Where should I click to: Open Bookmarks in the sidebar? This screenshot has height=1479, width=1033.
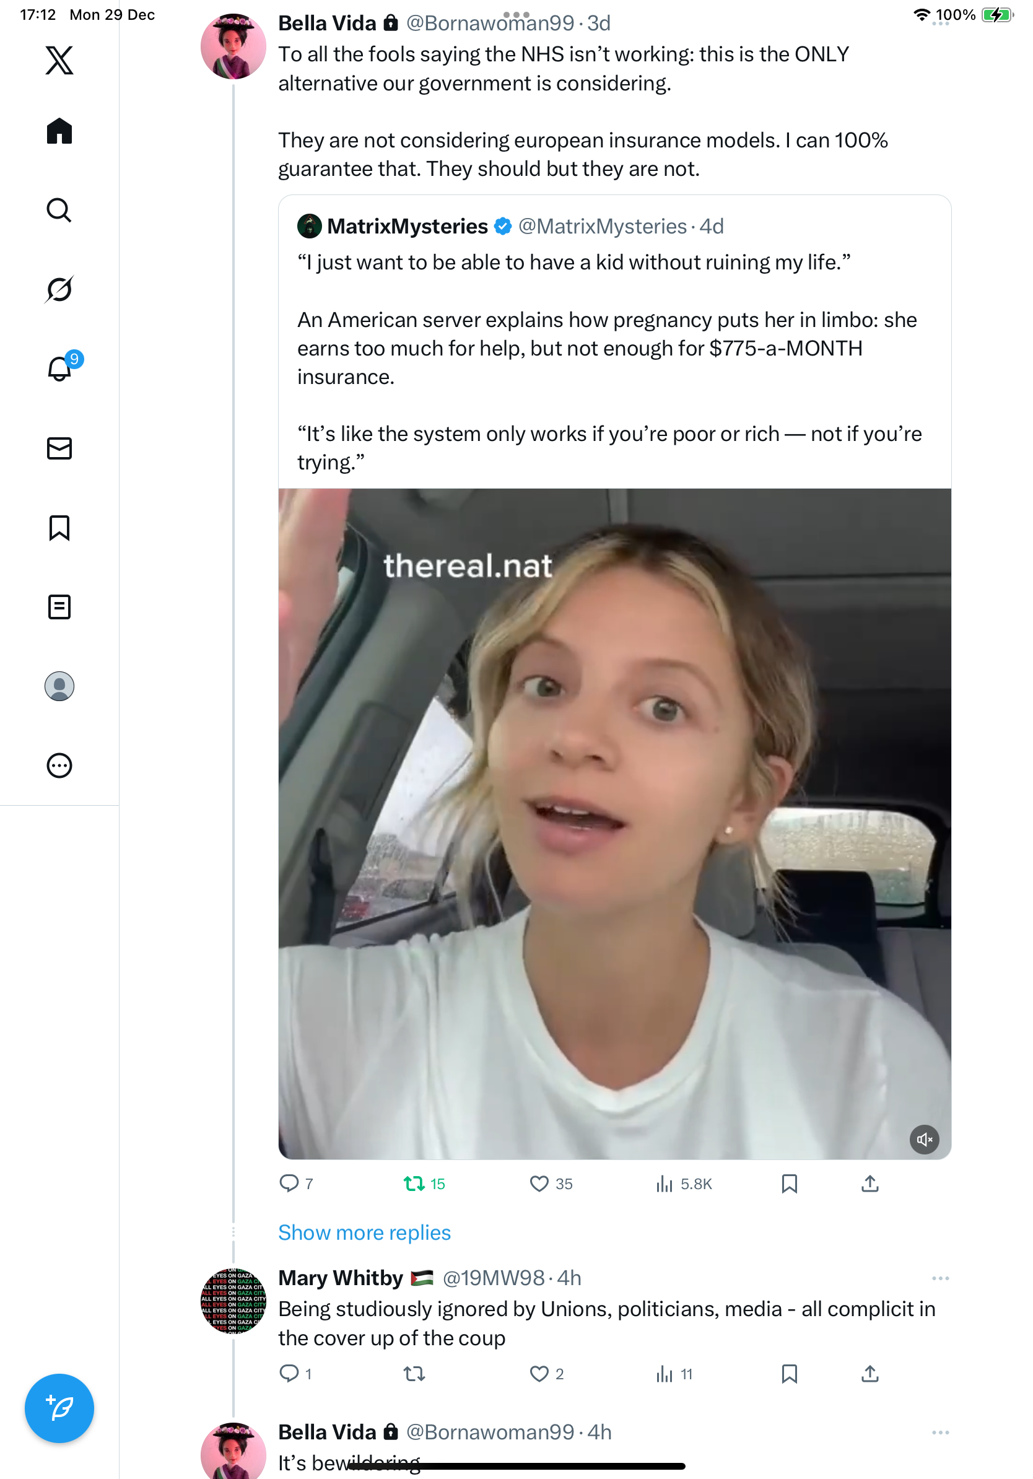(59, 528)
